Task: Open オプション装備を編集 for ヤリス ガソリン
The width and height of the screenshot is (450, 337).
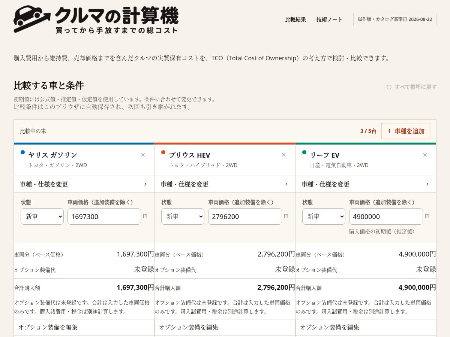Action: (84, 327)
